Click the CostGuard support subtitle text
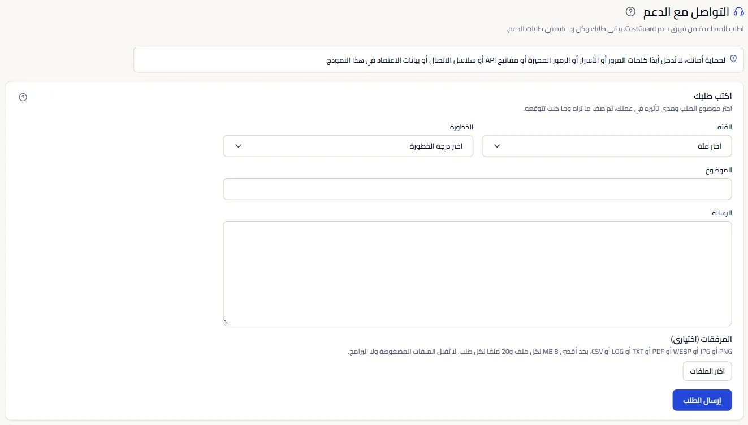Screen dimensions: 748x425 point(625,28)
